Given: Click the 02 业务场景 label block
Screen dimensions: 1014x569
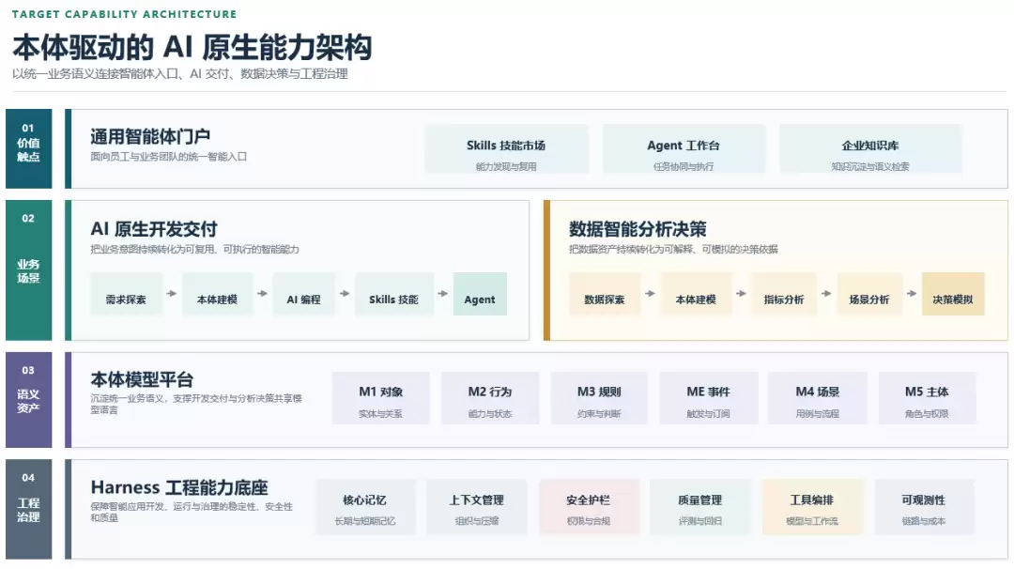Looking at the screenshot, I should (x=28, y=270).
